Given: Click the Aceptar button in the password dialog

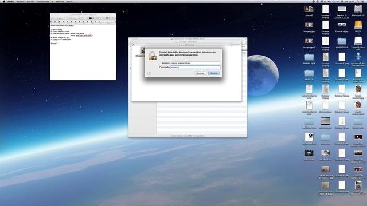Looking at the screenshot, I should (x=214, y=73).
